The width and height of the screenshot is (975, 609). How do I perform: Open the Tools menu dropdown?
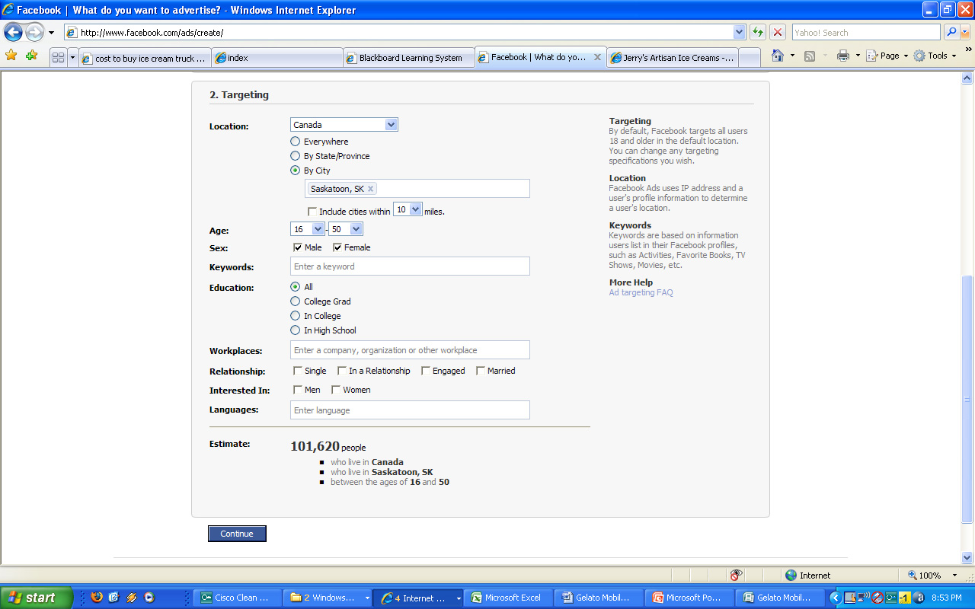point(935,56)
